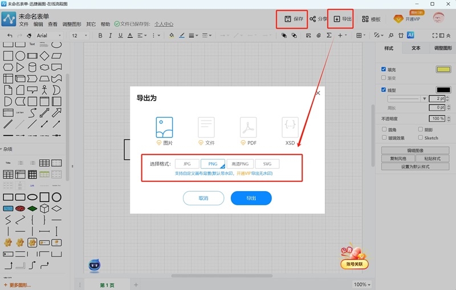Viewport: 456px width, 290px height.
Task: Click 更多图形 more shapes link
Action: point(17,285)
